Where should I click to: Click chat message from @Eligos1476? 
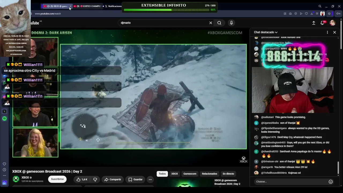(x=288, y=137)
